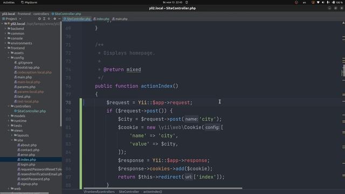The width and height of the screenshot is (345, 194).
Task: Click the volume icon in system tray
Action: pos(323,2)
